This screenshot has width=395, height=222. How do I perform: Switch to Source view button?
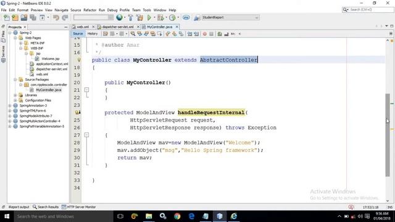point(78,34)
